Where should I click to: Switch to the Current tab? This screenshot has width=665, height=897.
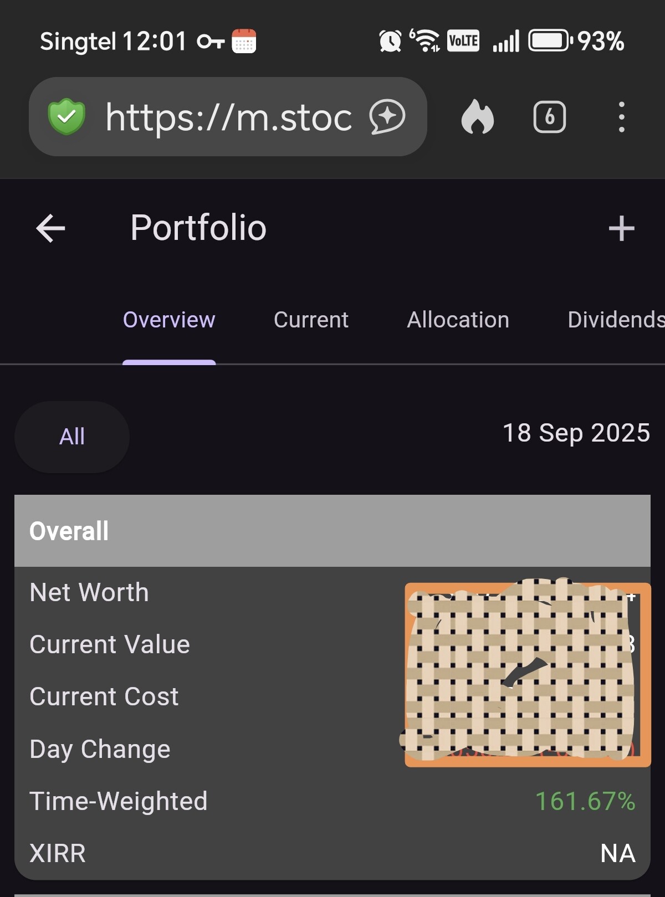click(311, 320)
